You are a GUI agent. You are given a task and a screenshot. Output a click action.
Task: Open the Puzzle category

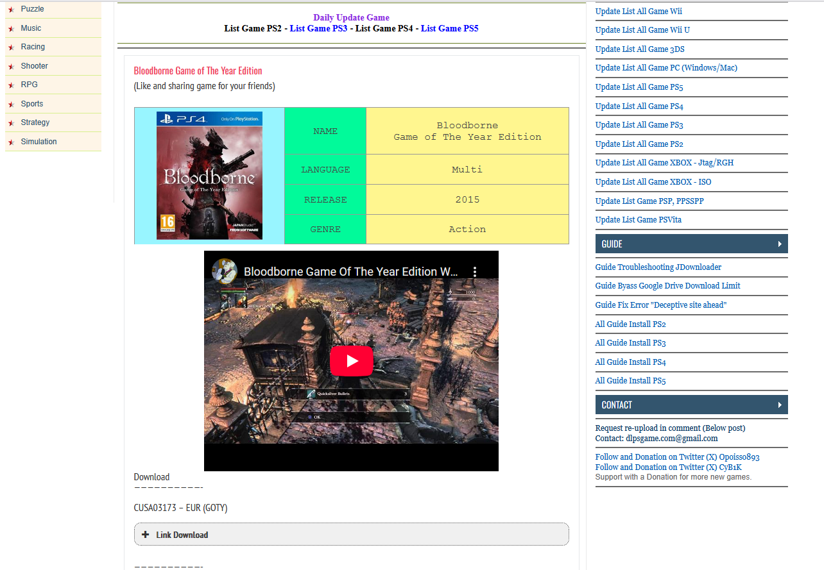coord(32,9)
